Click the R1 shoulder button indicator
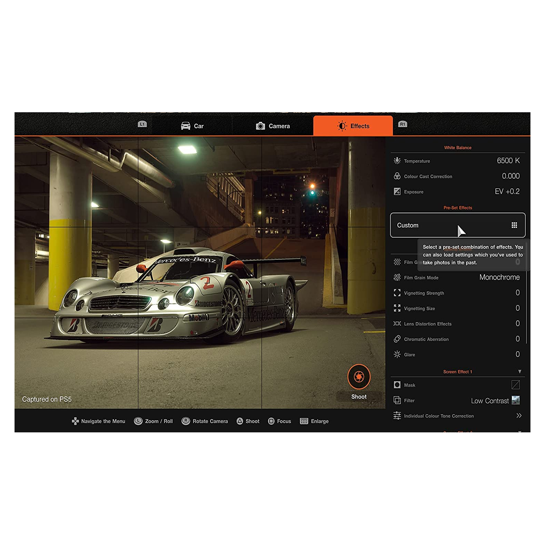The width and height of the screenshot is (545, 545). pyautogui.click(x=403, y=124)
